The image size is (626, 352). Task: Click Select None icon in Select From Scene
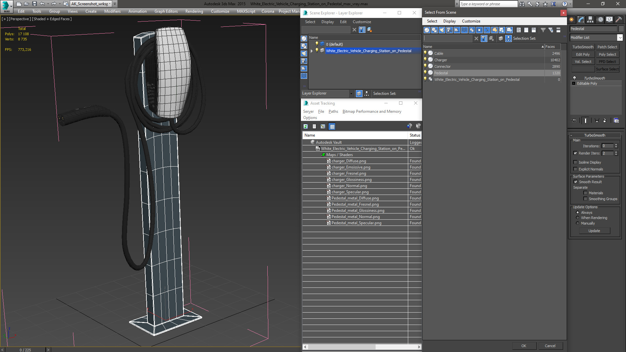526,30
